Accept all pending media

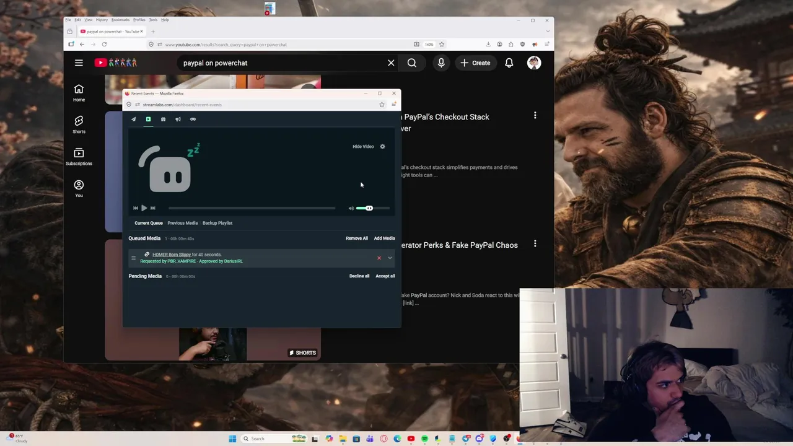click(x=385, y=276)
